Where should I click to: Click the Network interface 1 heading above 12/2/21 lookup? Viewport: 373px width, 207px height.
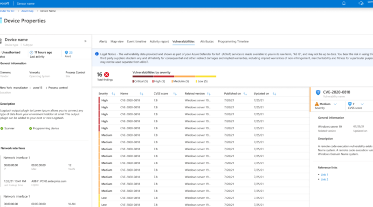click(17, 158)
